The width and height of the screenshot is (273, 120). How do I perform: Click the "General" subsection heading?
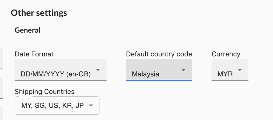click(27, 30)
